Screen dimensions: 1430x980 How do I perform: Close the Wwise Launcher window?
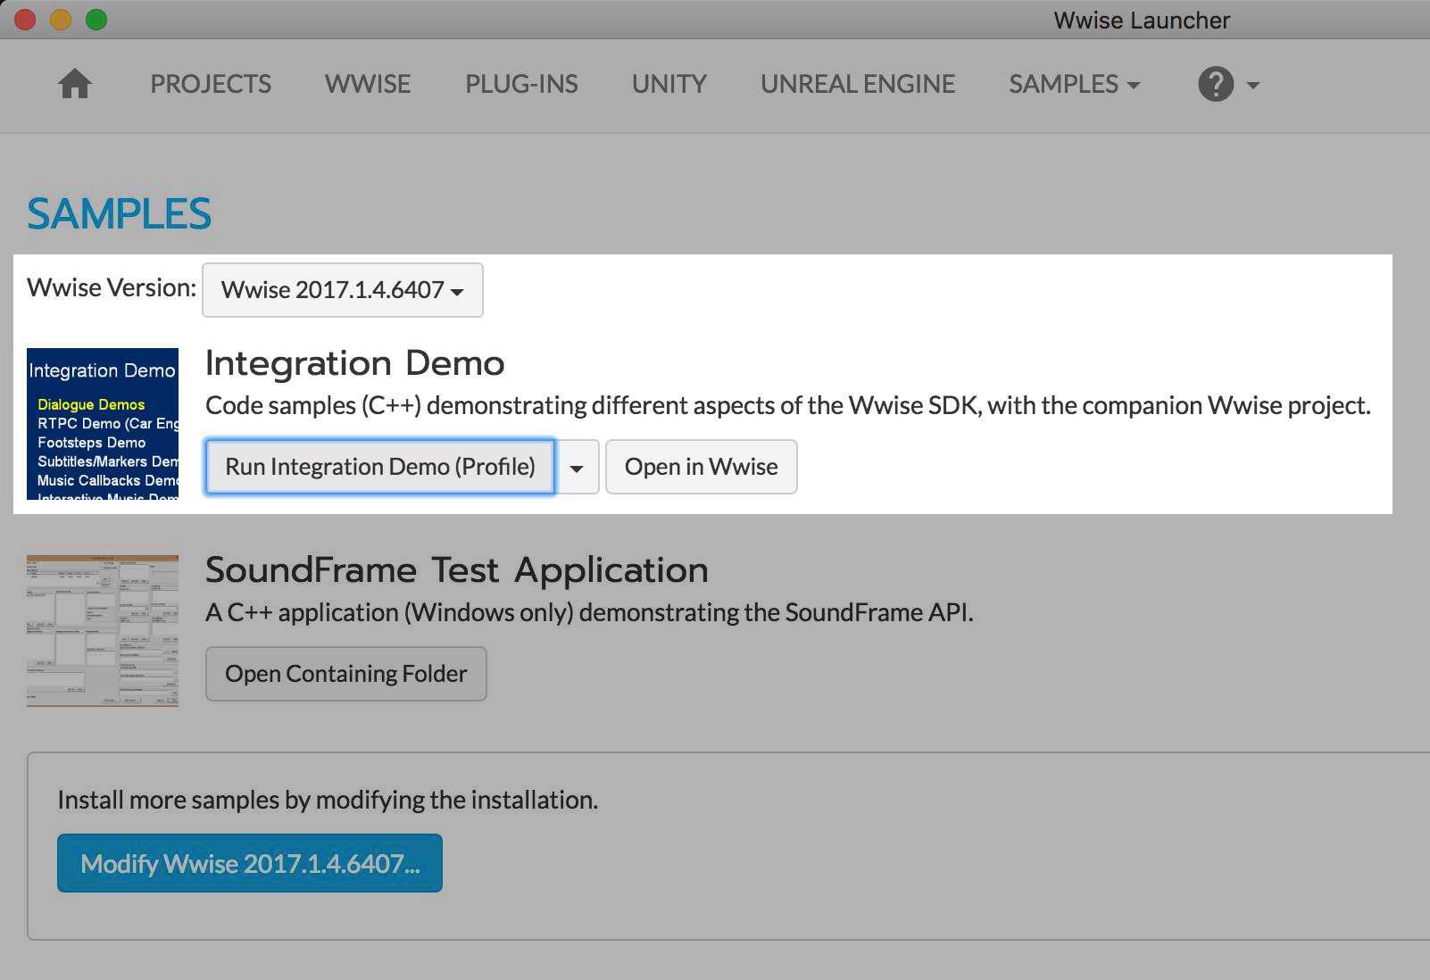[x=25, y=19]
